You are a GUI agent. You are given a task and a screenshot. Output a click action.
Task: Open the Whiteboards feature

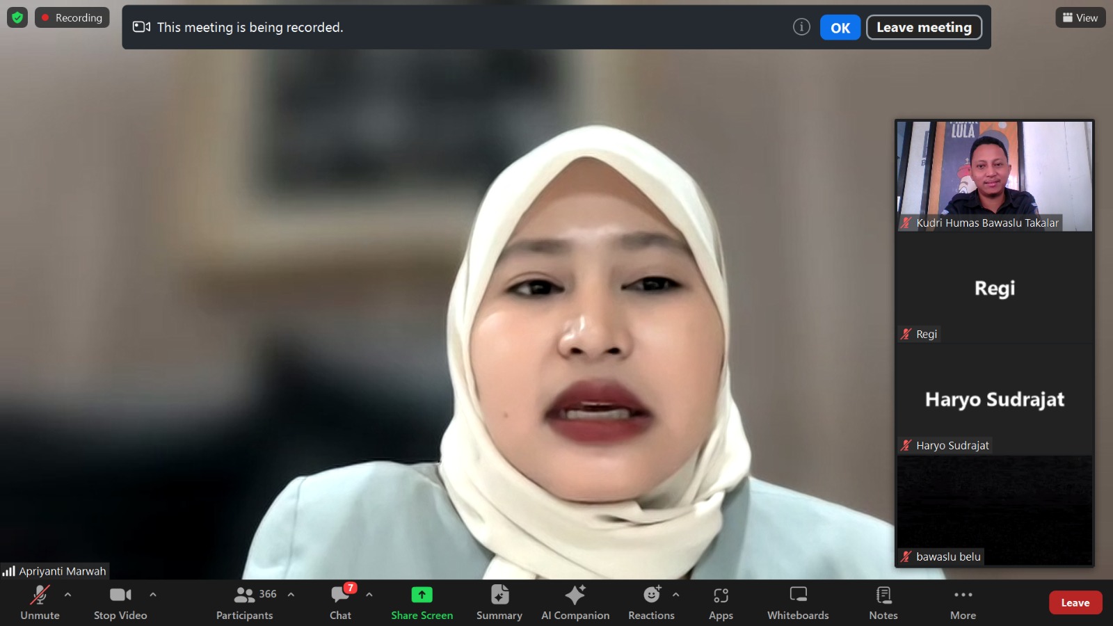click(x=797, y=602)
